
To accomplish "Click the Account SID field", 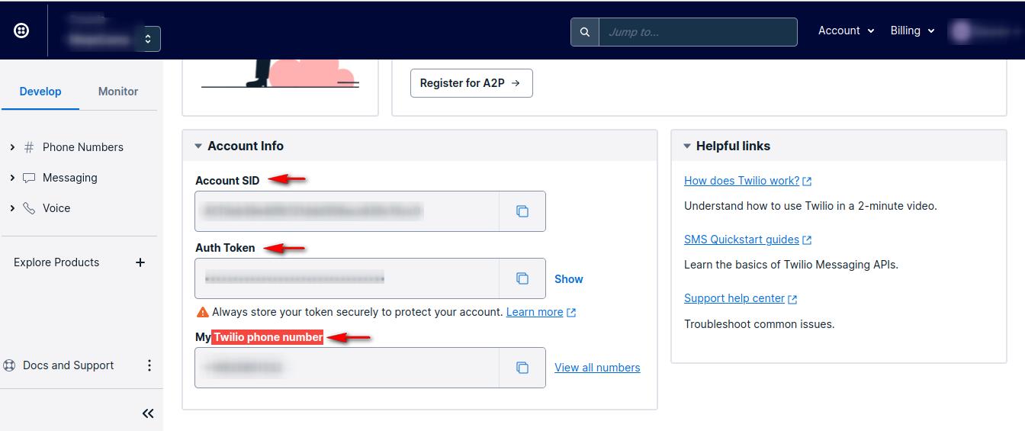I will [x=347, y=211].
